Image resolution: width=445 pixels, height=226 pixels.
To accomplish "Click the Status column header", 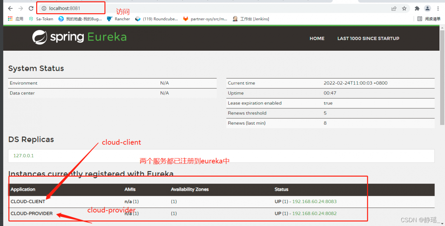I will 281,190.
